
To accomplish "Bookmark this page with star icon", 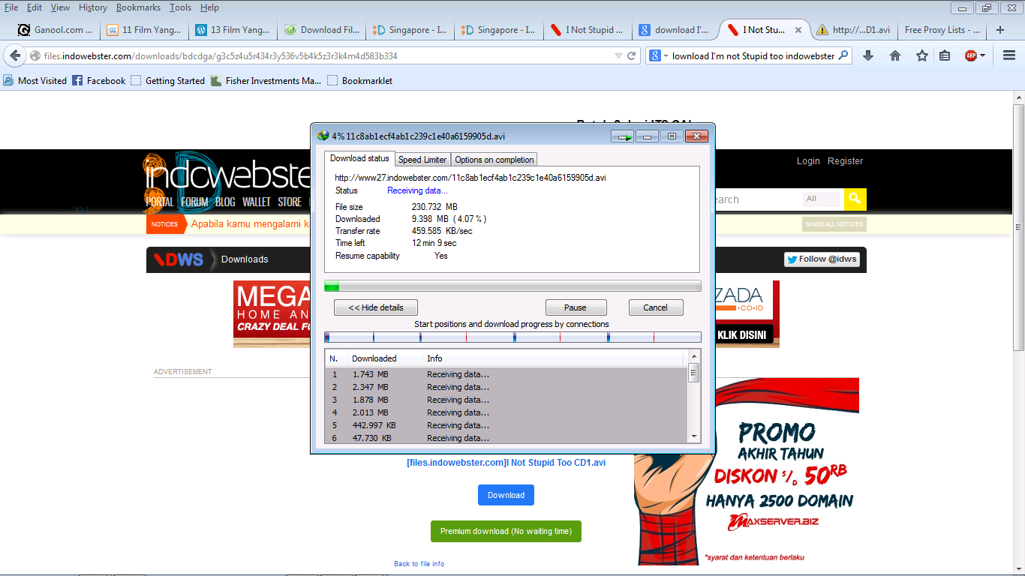I will pos(922,55).
